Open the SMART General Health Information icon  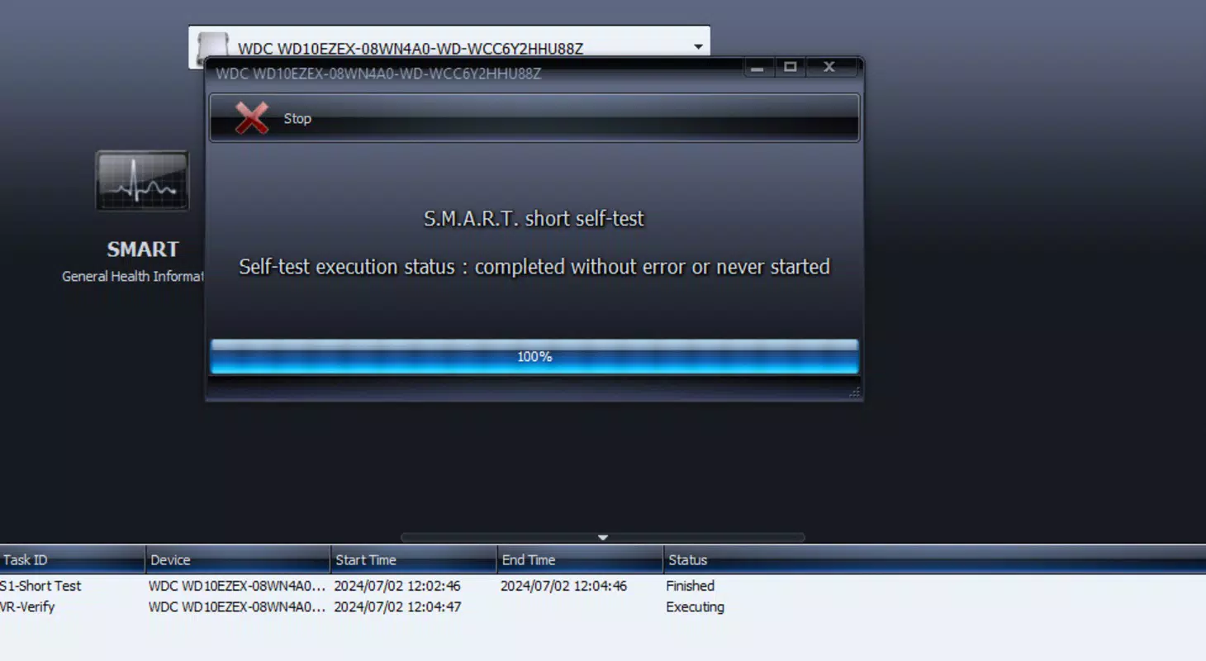point(142,181)
